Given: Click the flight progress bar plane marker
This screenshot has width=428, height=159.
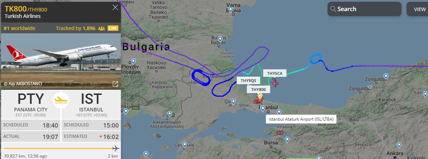Looking at the screenshot, I should pyautogui.click(x=116, y=148).
